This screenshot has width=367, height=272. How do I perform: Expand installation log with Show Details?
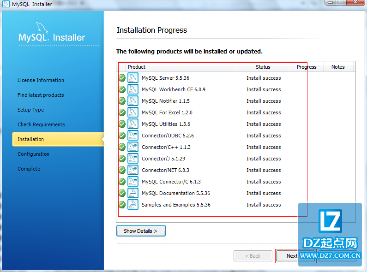tap(141, 231)
